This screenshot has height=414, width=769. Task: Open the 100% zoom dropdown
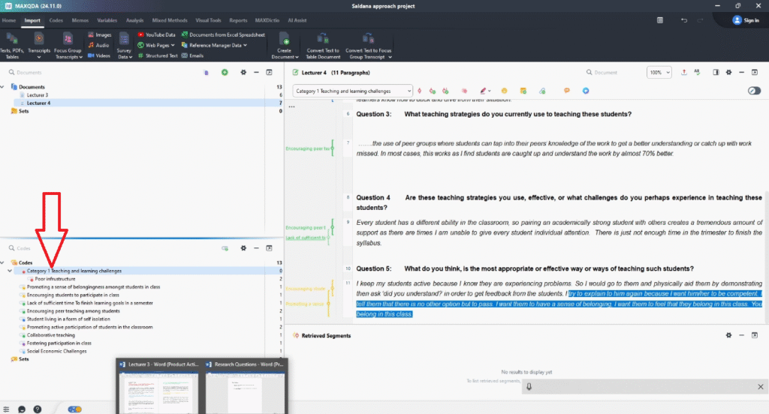coord(659,72)
